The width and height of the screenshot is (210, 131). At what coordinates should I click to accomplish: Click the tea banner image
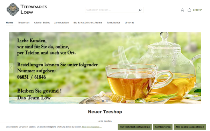[105, 68]
